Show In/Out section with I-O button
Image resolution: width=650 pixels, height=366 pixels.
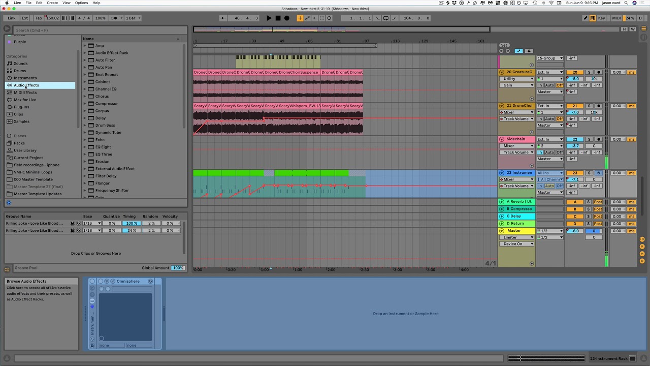tap(642, 239)
